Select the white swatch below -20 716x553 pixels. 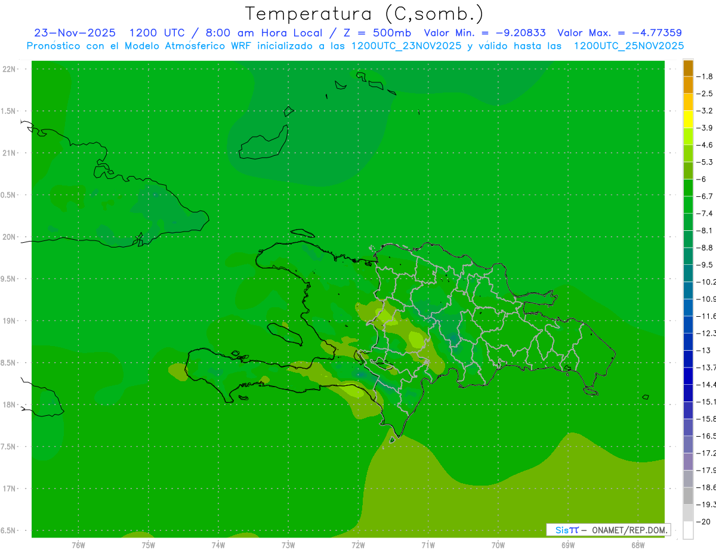click(688, 530)
